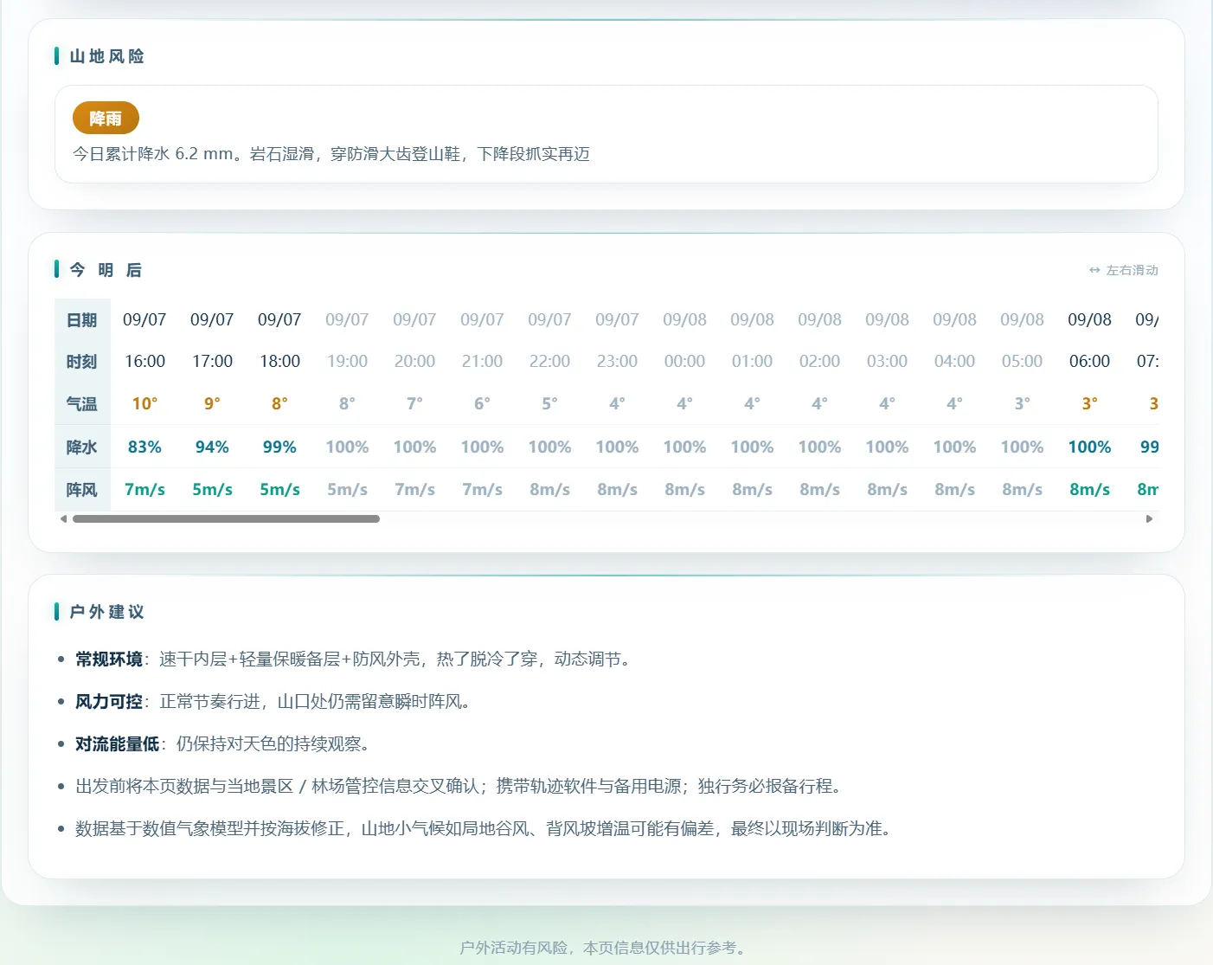Click the 7m/s gust under 16:00
Viewport: 1213px width, 965px height.
coord(144,490)
